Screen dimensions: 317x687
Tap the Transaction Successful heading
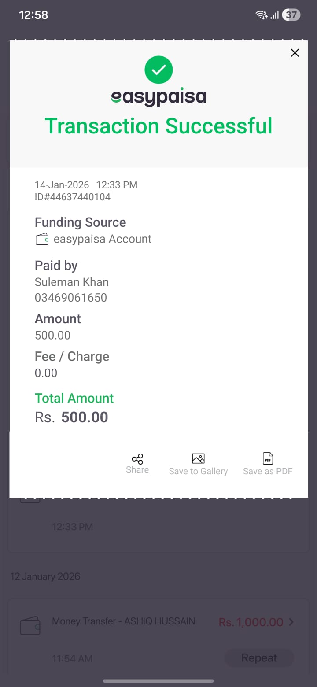[x=158, y=126]
